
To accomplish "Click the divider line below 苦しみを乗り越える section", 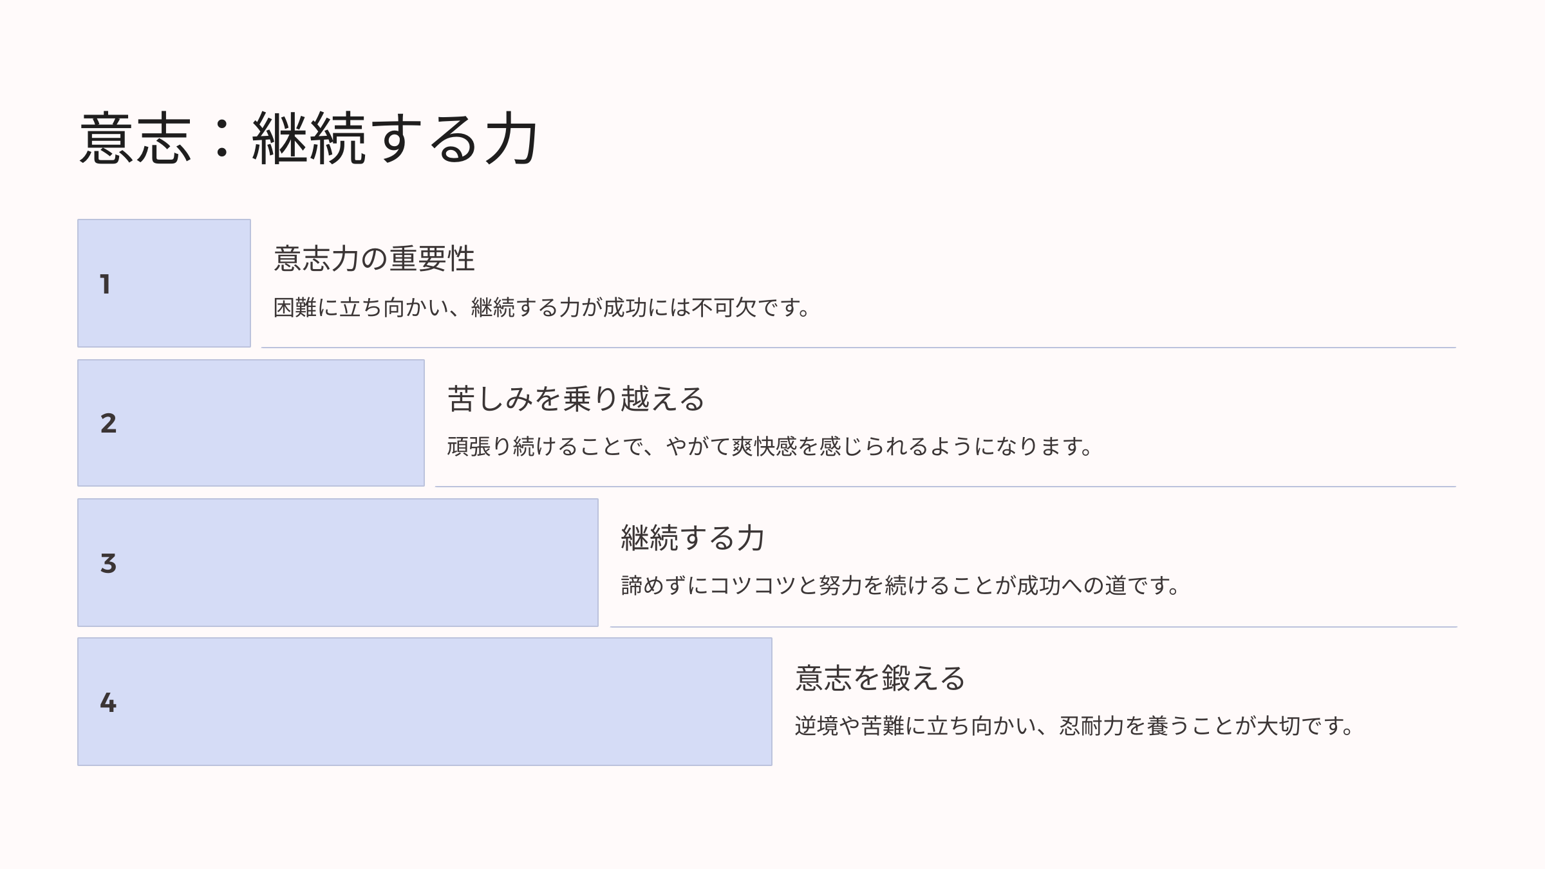I will (945, 487).
